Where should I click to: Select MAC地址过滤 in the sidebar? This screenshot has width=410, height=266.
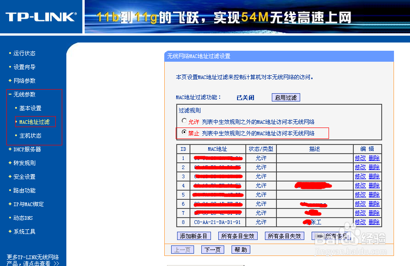34,122
